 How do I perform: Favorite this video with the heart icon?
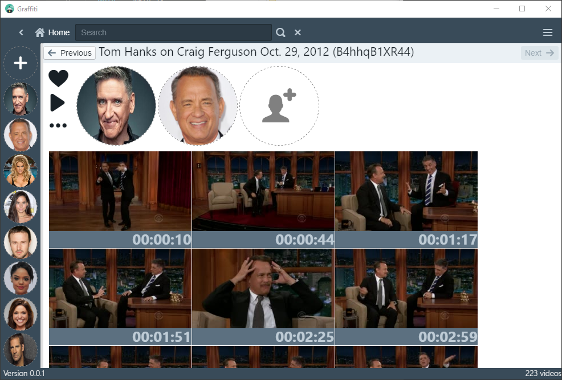pyautogui.click(x=58, y=78)
